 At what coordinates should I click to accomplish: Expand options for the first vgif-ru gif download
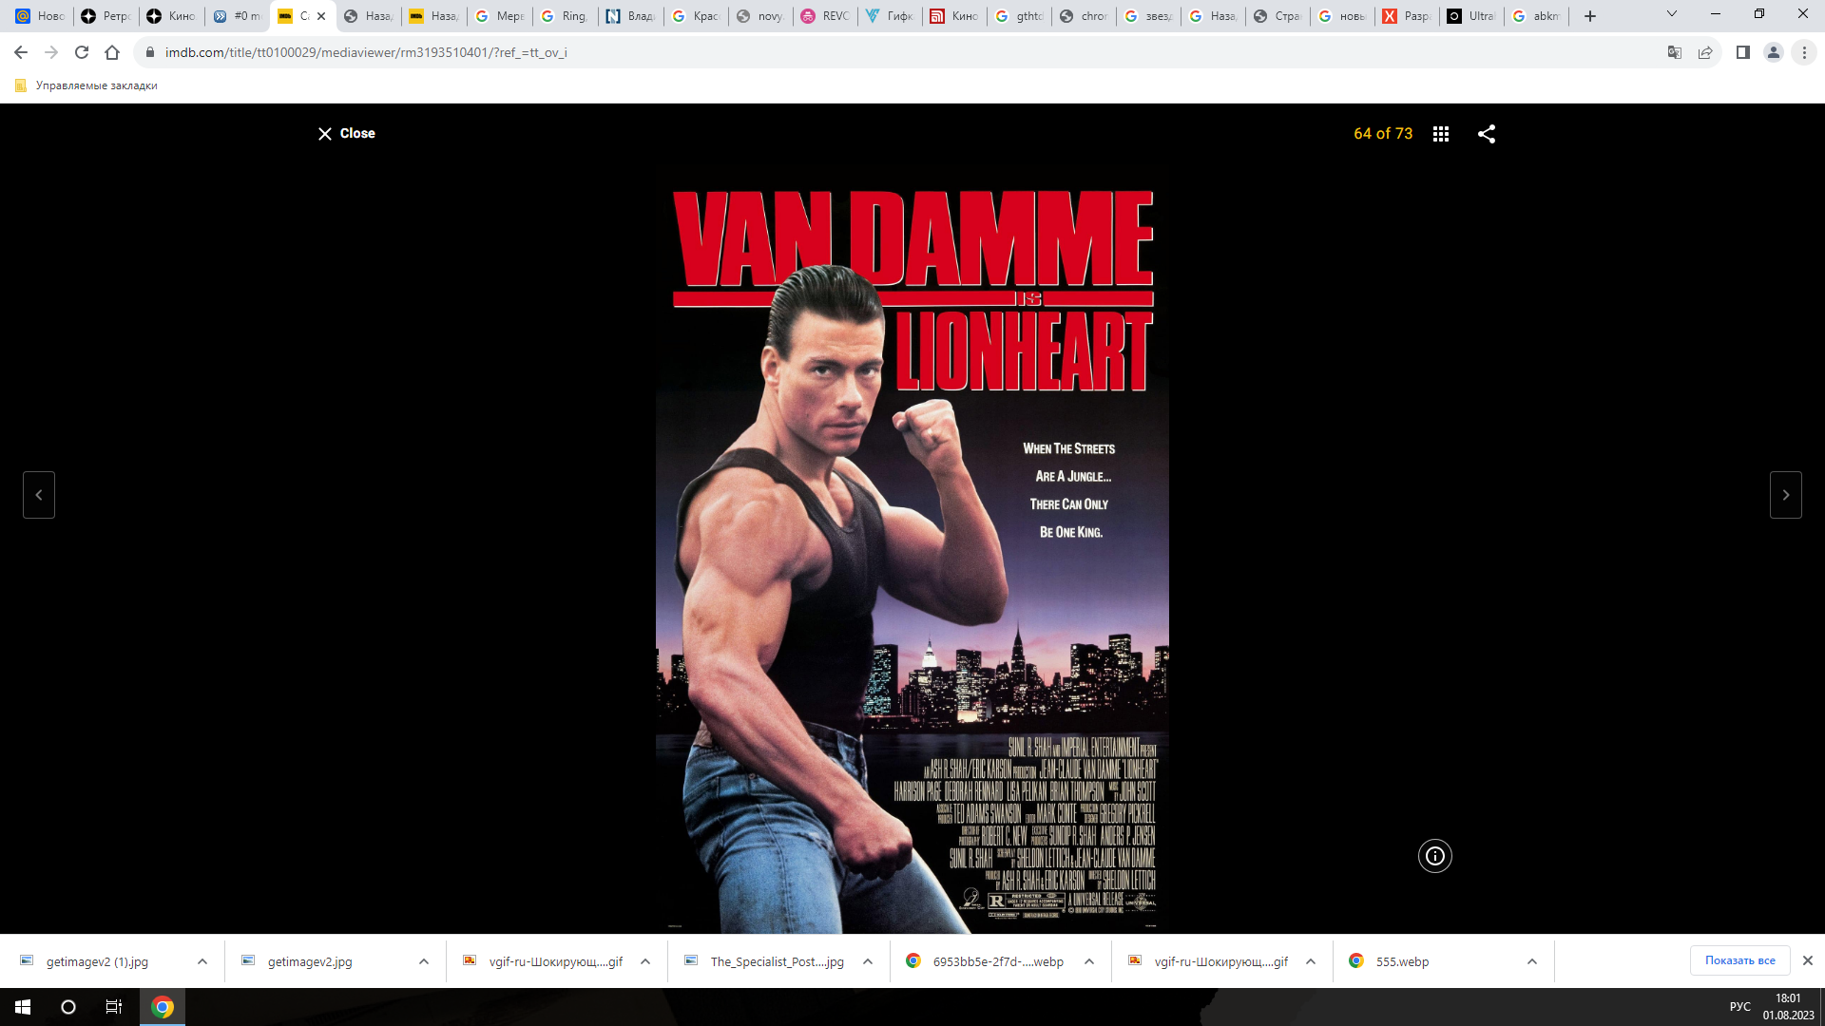click(645, 961)
